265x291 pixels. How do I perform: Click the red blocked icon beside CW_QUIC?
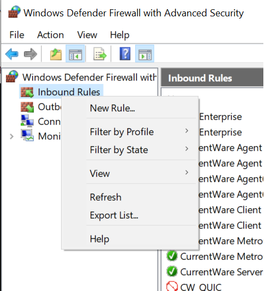(x=172, y=287)
